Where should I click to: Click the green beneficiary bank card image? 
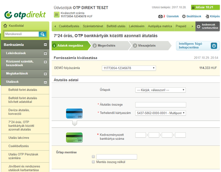[x=74, y=137]
